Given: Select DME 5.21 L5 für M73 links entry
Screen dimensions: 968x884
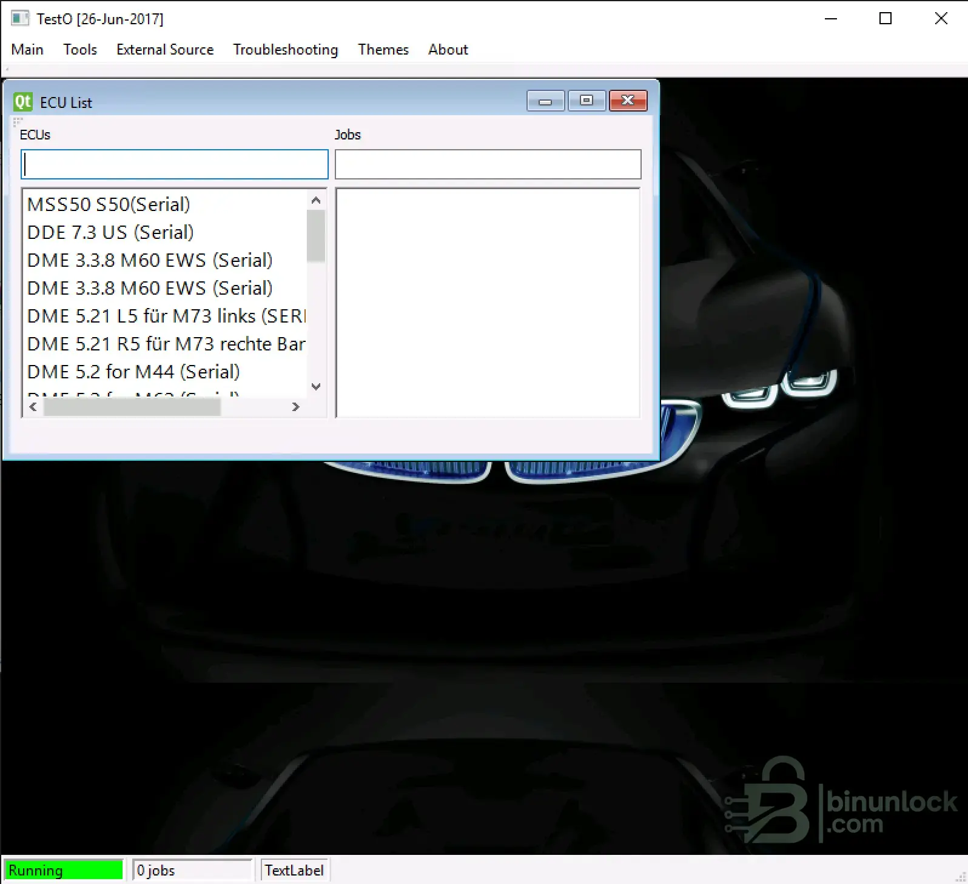Looking at the screenshot, I should 165,316.
